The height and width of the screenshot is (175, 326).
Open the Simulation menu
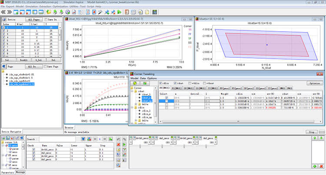click(x=32, y=7)
